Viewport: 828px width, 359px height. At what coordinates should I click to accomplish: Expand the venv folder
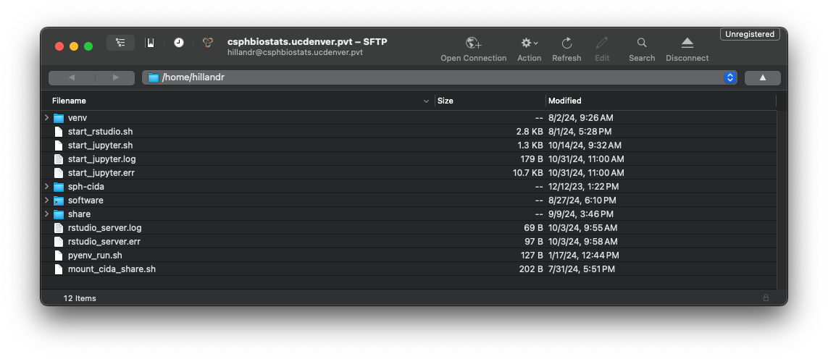46,118
